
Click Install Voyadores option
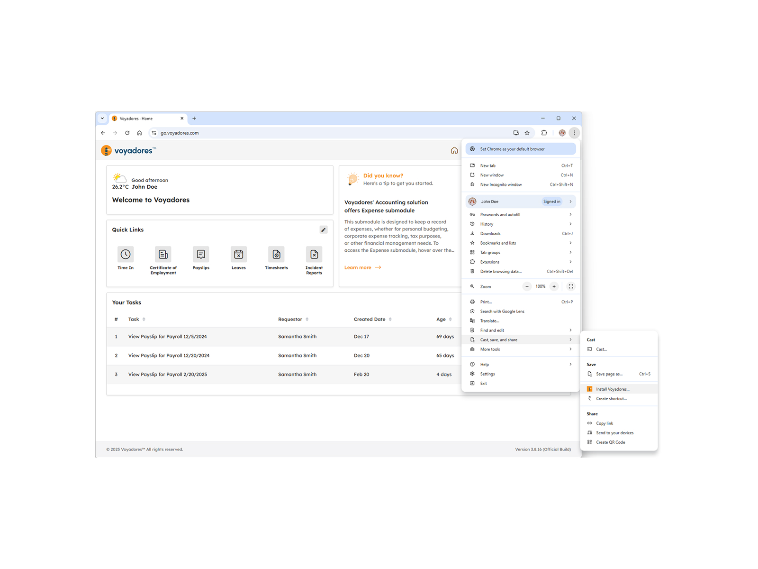click(x=619, y=389)
